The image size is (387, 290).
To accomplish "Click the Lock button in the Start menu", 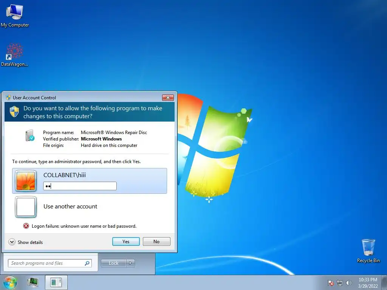I will [113, 263].
